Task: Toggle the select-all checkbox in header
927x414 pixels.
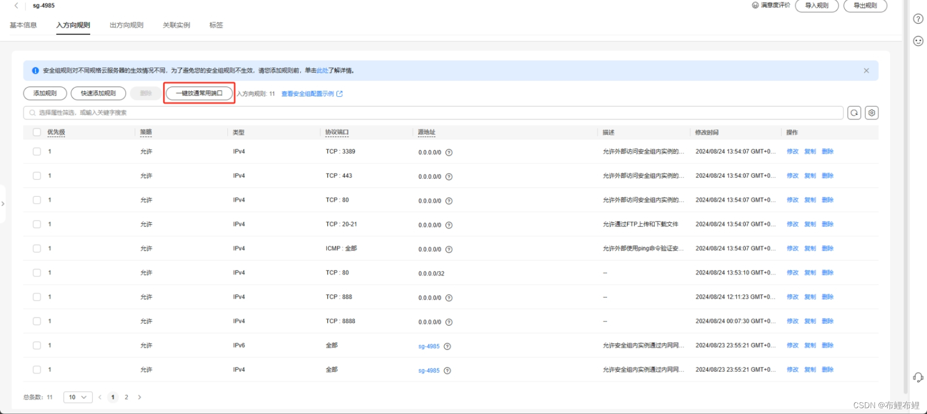Action: (x=37, y=132)
